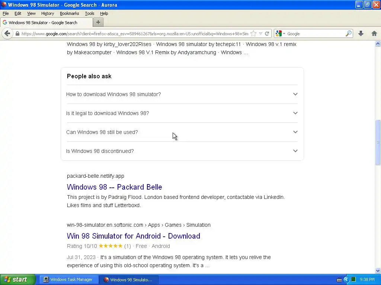Click the Google search box field
Image resolution: width=381 pixels, height=285 pixels.
(316, 34)
